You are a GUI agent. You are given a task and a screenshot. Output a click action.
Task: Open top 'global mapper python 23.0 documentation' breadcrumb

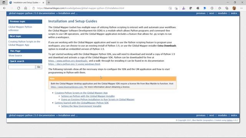pos(32,13)
